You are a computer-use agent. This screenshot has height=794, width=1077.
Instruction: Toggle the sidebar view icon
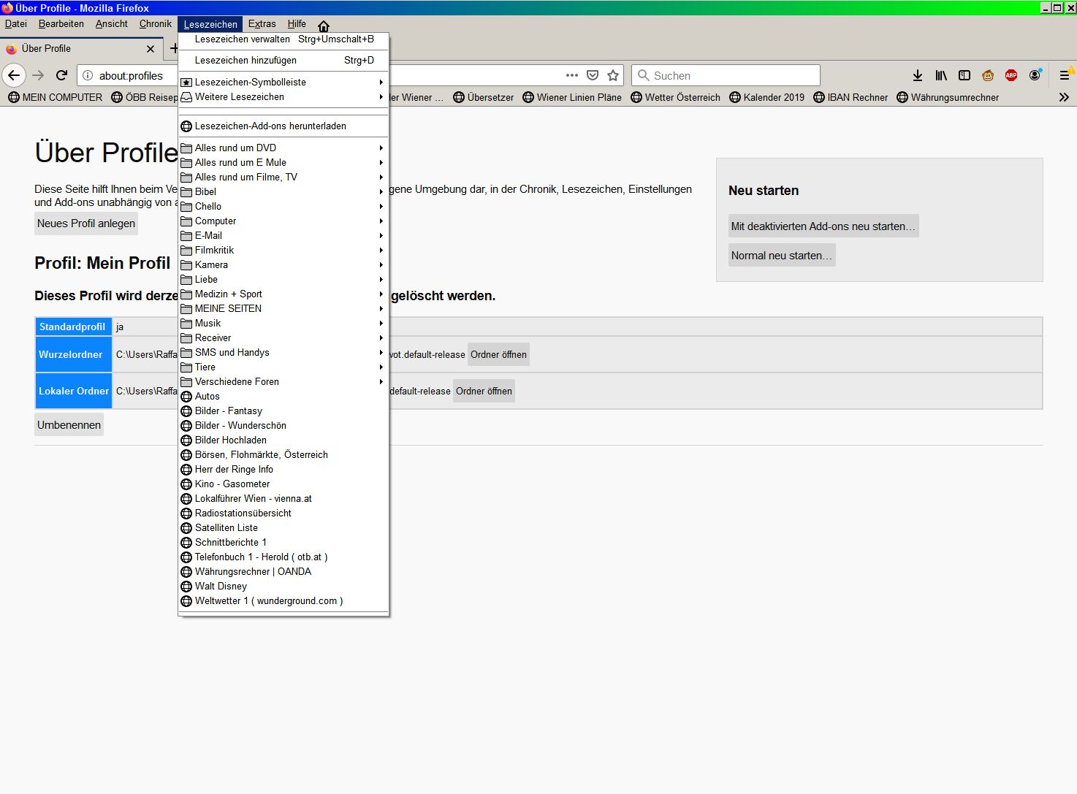pos(964,75)
